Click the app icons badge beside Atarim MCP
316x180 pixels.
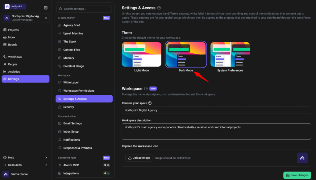coord(106,165)
